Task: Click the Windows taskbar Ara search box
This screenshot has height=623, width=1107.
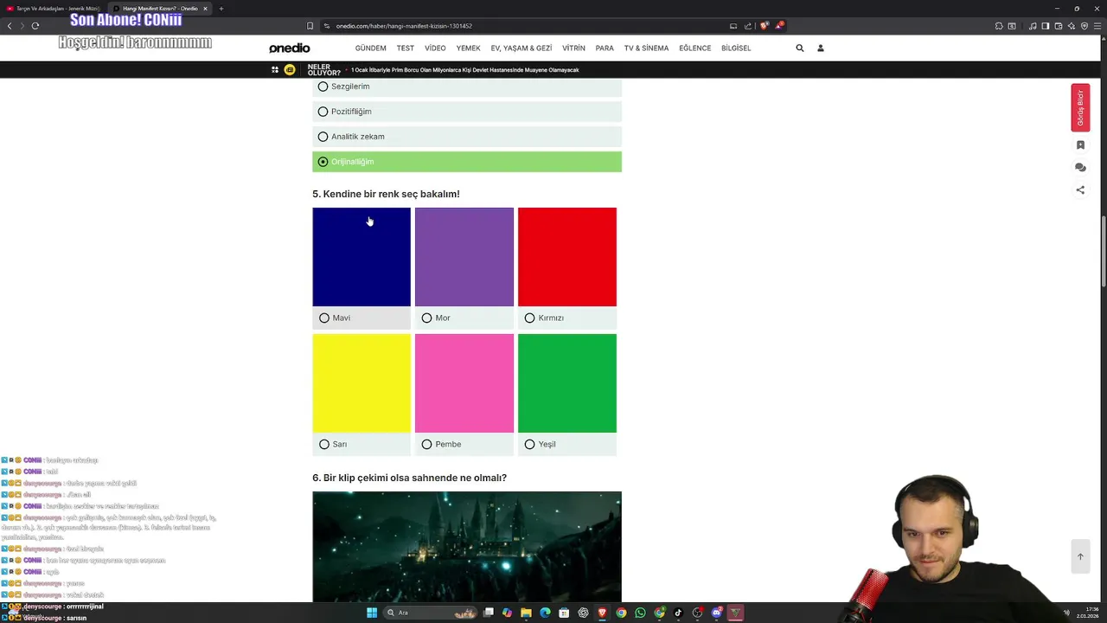Action: tap(431, 613)
